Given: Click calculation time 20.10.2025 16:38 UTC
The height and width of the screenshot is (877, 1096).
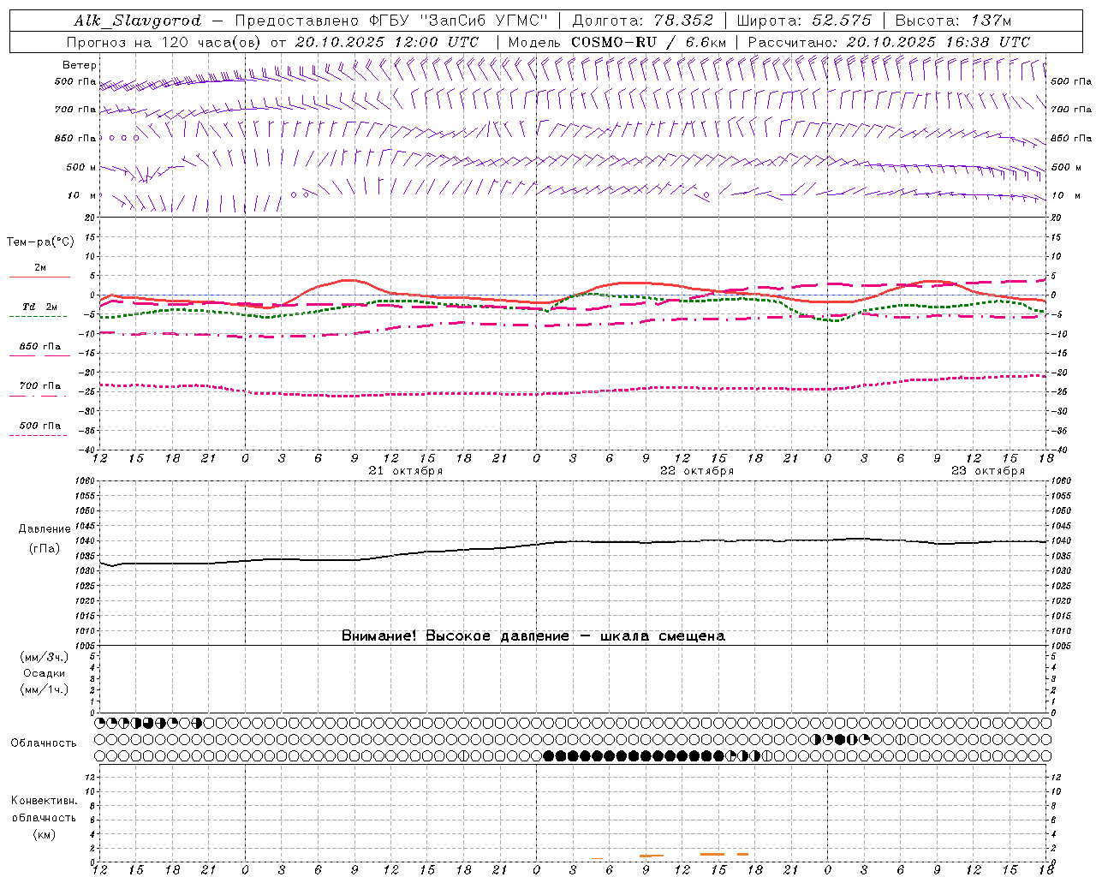Looking at the screenshot, I should (938, 42).
